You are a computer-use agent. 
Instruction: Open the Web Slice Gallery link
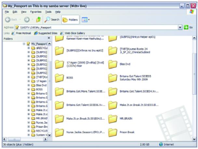click(73, 33)
